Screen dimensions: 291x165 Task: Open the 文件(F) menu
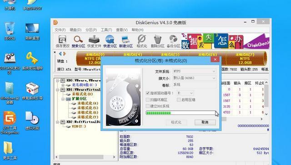point(60,30)
